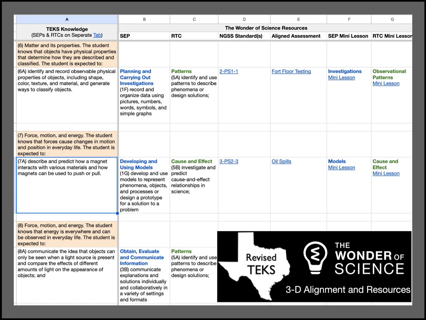Select column G header

(x=392, y=19)
